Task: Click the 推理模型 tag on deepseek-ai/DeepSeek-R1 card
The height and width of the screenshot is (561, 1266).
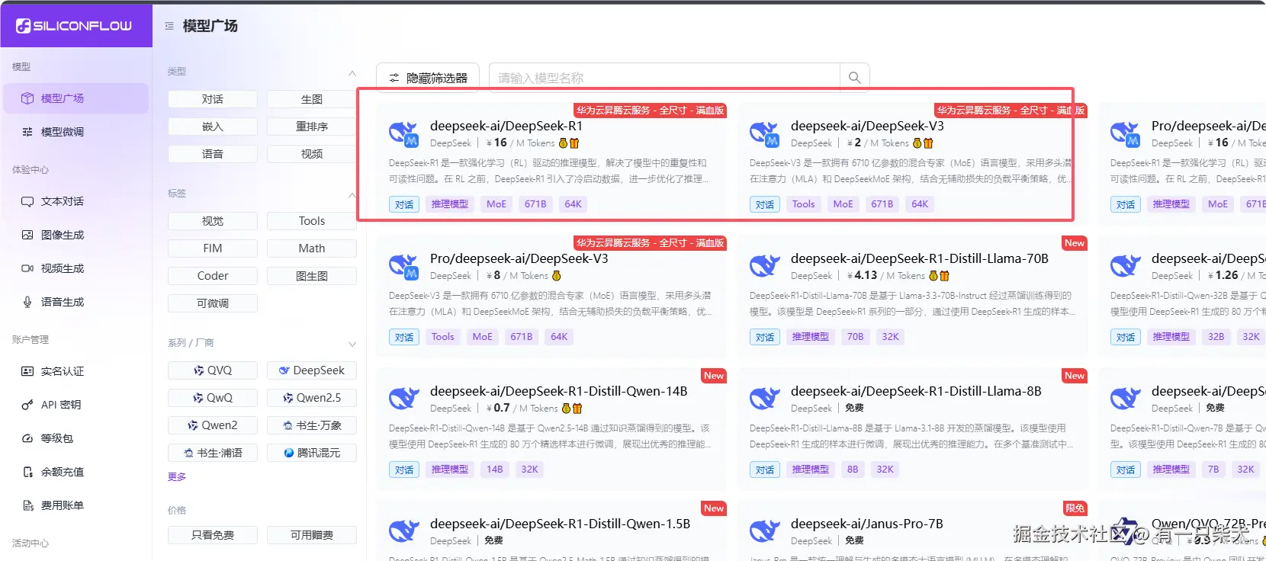Action: pos(450,204)
